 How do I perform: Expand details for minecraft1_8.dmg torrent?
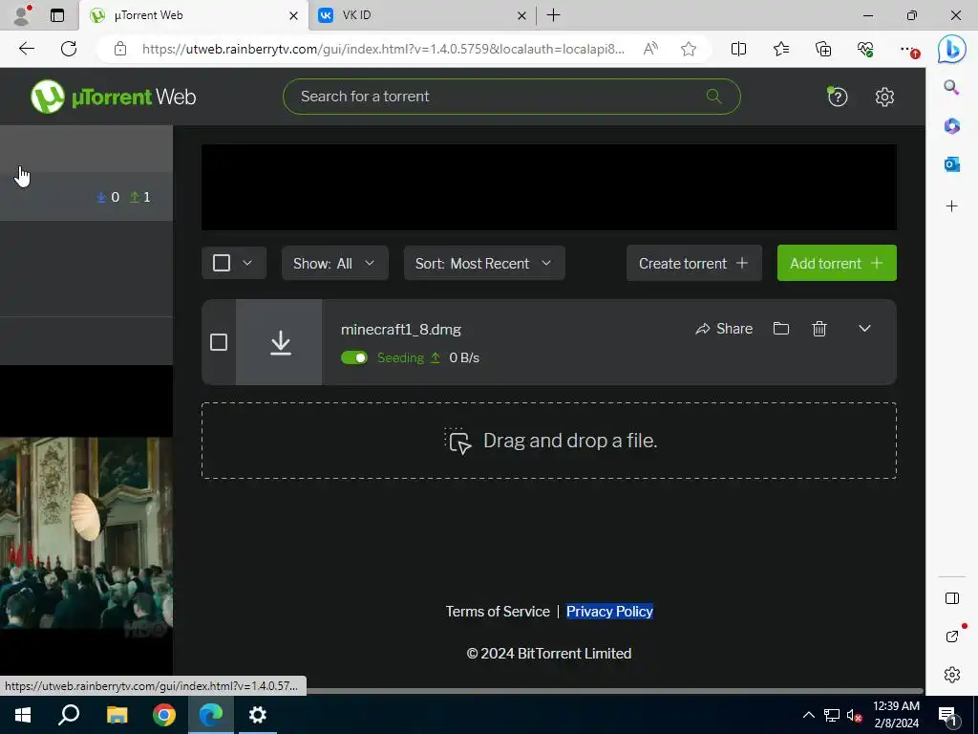click(x=864, y=329)
